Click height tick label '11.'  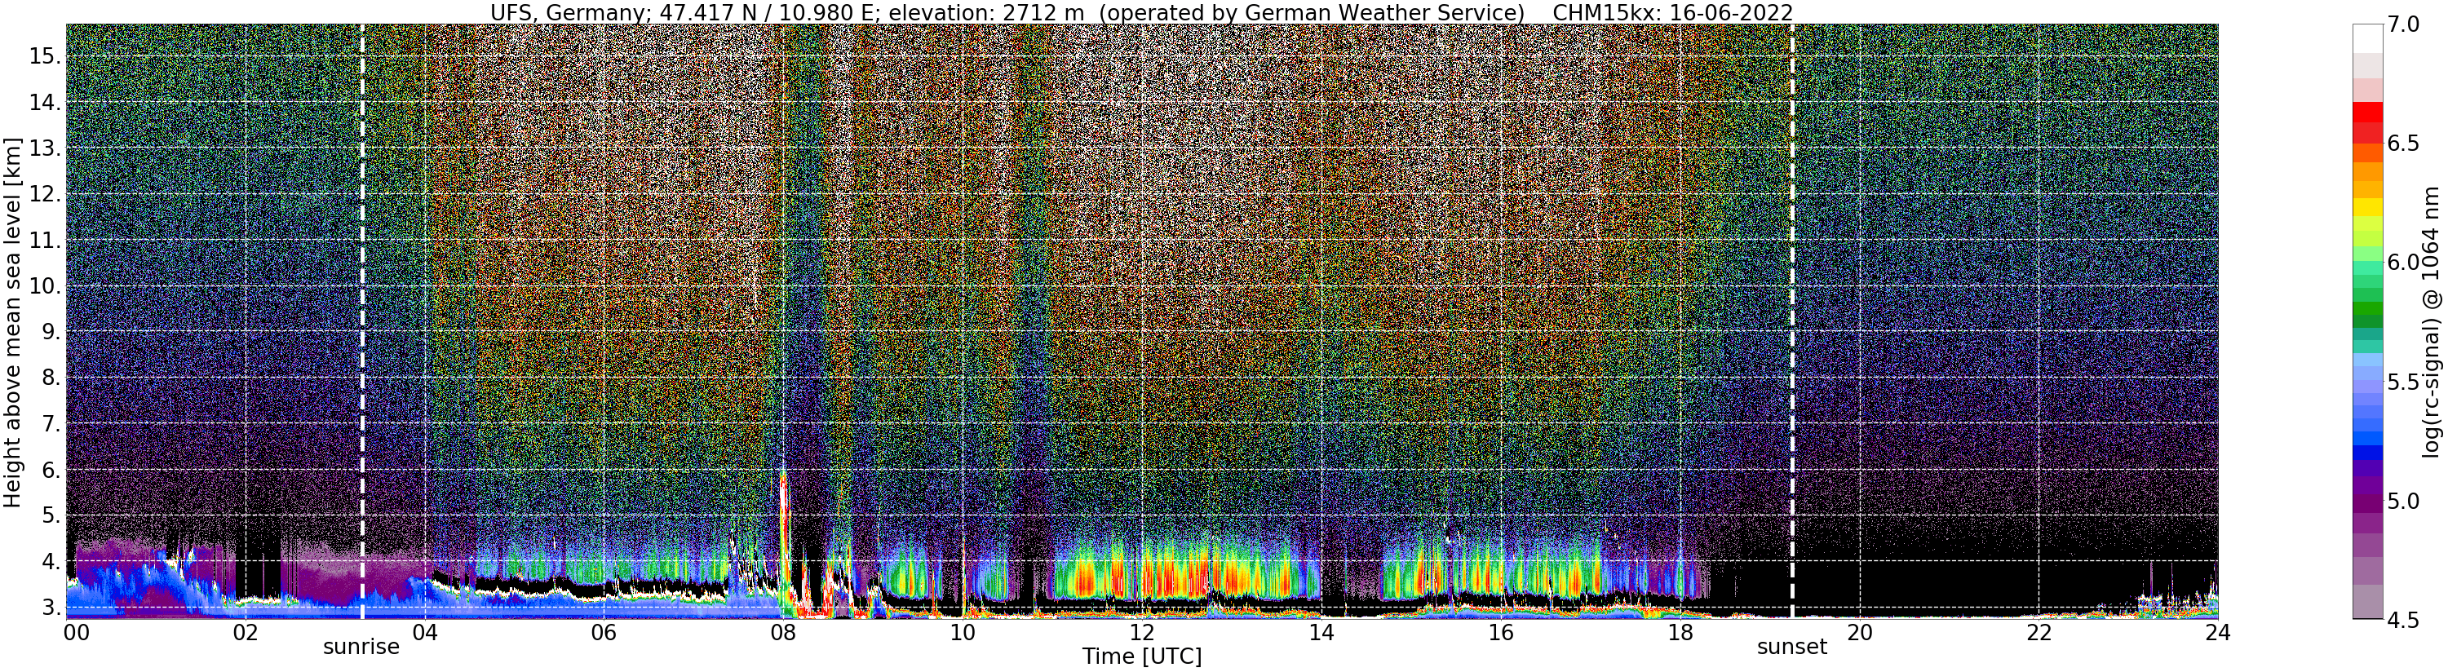pos(44,241)
